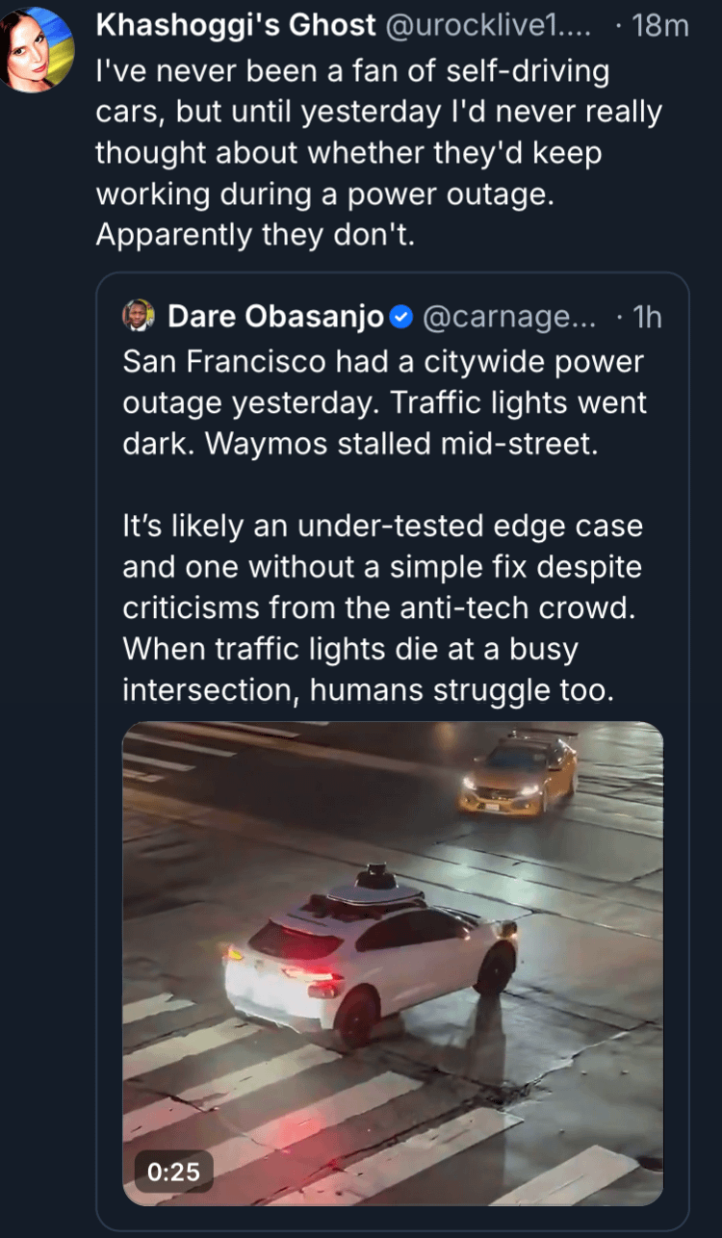Click the "under-tested edge case" paragraph
Image resolution: width=722 pixels, height=1238 pixels.
tap(383, 608)
